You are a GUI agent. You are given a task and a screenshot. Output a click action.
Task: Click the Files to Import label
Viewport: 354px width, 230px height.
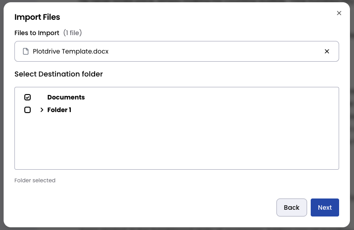[x=37, y=33]
